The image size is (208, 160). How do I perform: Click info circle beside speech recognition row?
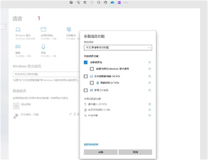(x=150, y=83)
